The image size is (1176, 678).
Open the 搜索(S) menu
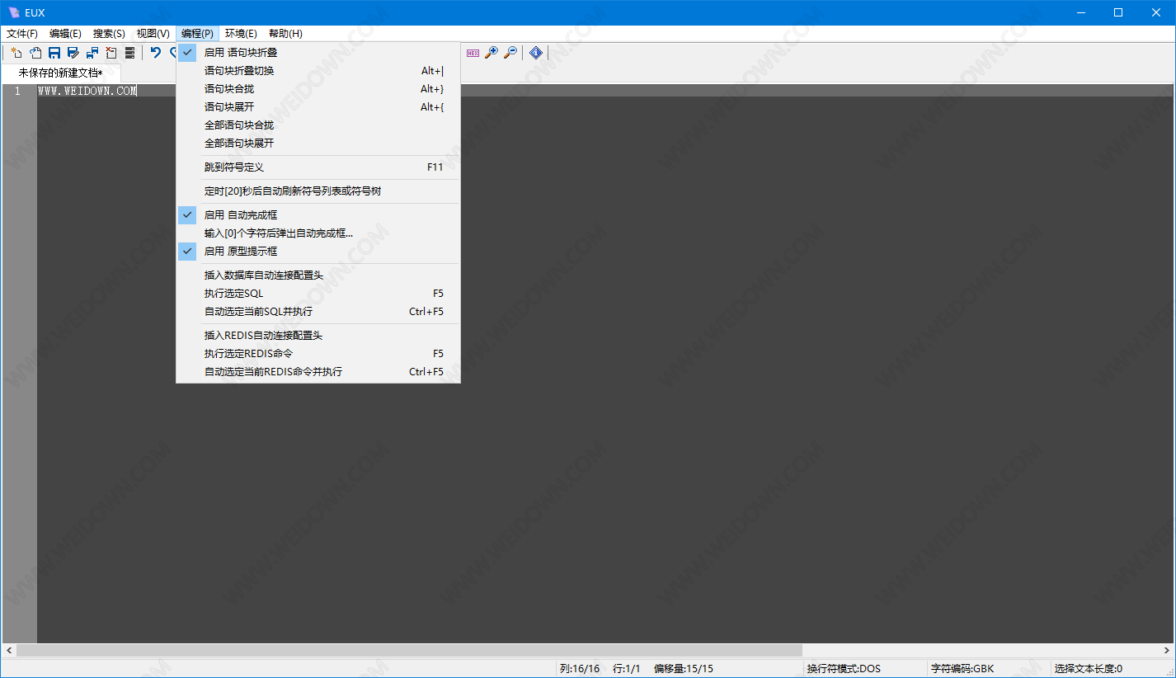pos(109,34)
